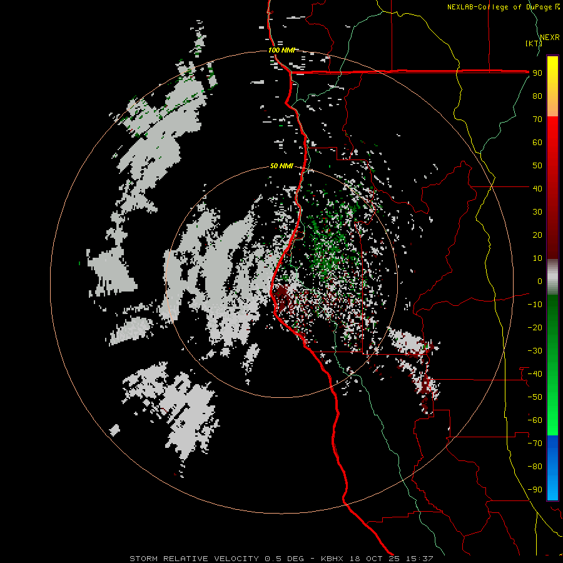
Task: Click the -50 scale value
Action: tap(535, 397)
